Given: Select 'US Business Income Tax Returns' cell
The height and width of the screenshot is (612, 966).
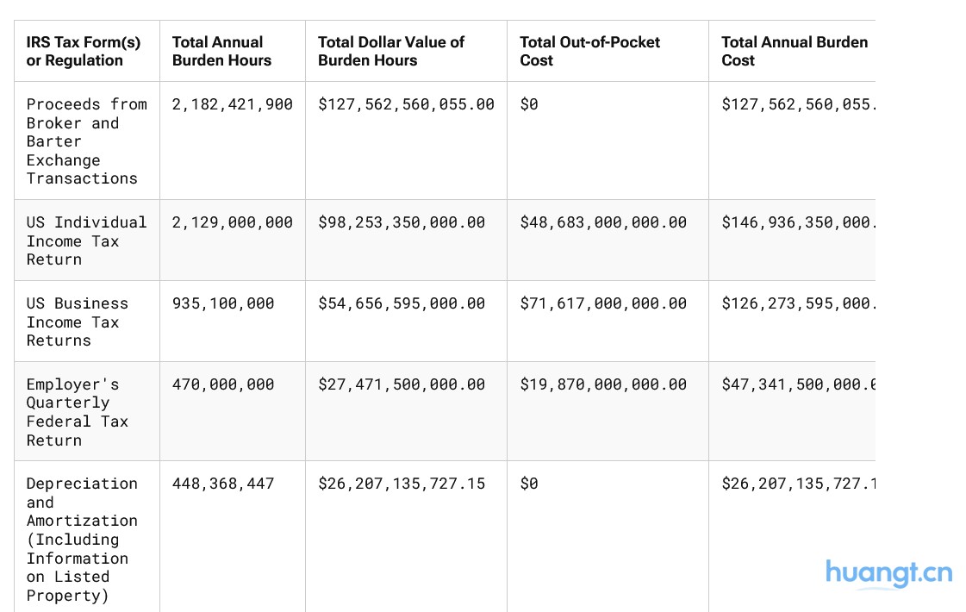Looking at the screenshot, I should click(77, 322).
